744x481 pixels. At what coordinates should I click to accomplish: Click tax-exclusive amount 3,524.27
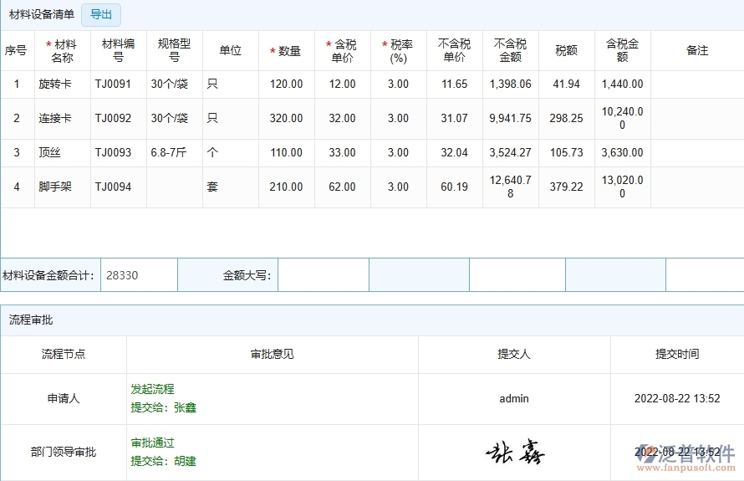pos(510,152)
